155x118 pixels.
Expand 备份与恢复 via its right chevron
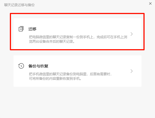click(x=132, y=71)
